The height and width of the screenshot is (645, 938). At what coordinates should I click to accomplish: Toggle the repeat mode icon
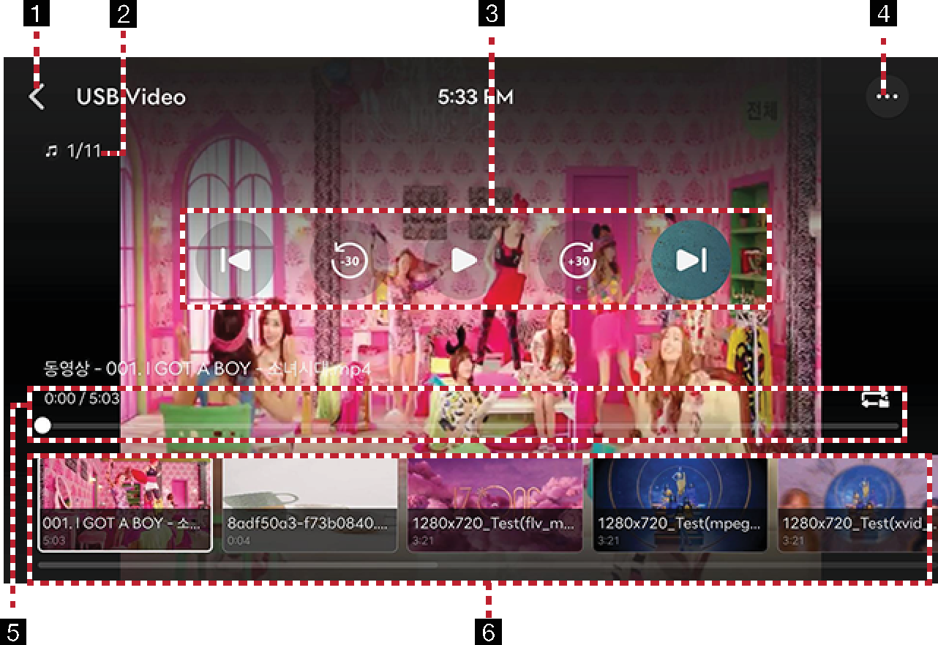875,400
